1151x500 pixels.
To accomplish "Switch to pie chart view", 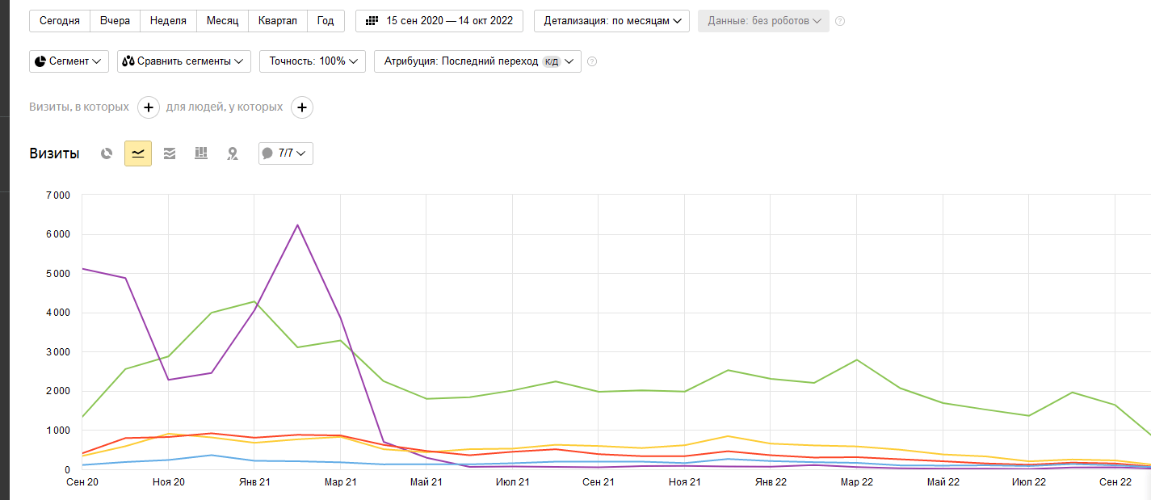I will (x=107, y=153).
